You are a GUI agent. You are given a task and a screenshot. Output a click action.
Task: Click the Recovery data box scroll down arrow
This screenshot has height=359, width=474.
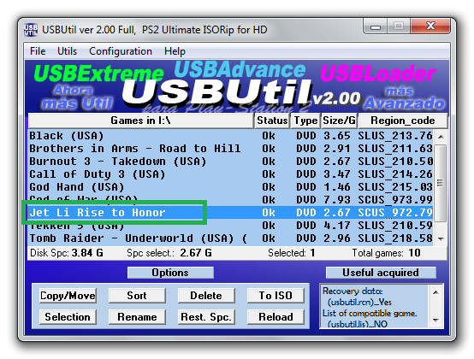pos(435,320)
